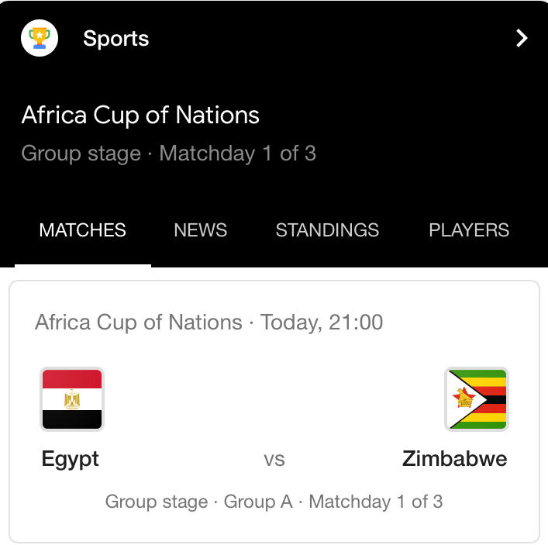Click the Africa Cup of Nations label inside the match card
Viewport: 548px width, 545px height.
[139, 323]
